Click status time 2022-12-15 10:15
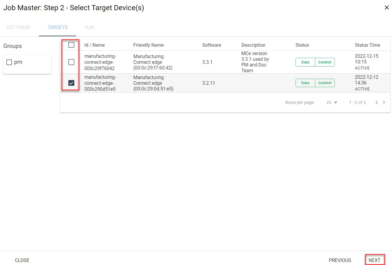The height and width of the screenshot is (265, 392). (x=367, y=59)
